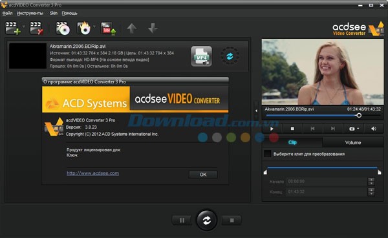Stop the preview playback
This screenshot has height=238, width=388.
tap(292, 129)
